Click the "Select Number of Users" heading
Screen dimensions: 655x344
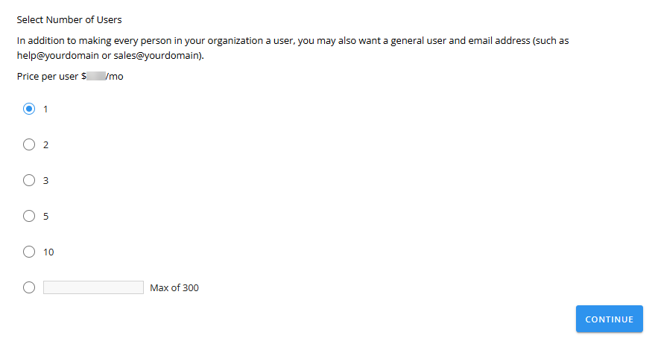point(69,19)
